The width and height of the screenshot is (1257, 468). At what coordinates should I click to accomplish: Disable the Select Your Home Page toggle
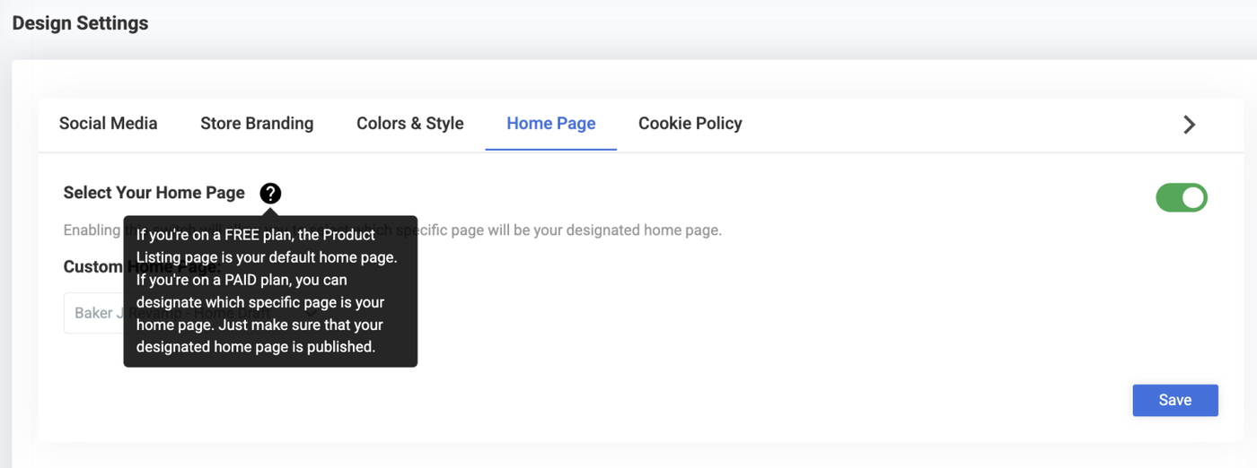coord(1181,197)
